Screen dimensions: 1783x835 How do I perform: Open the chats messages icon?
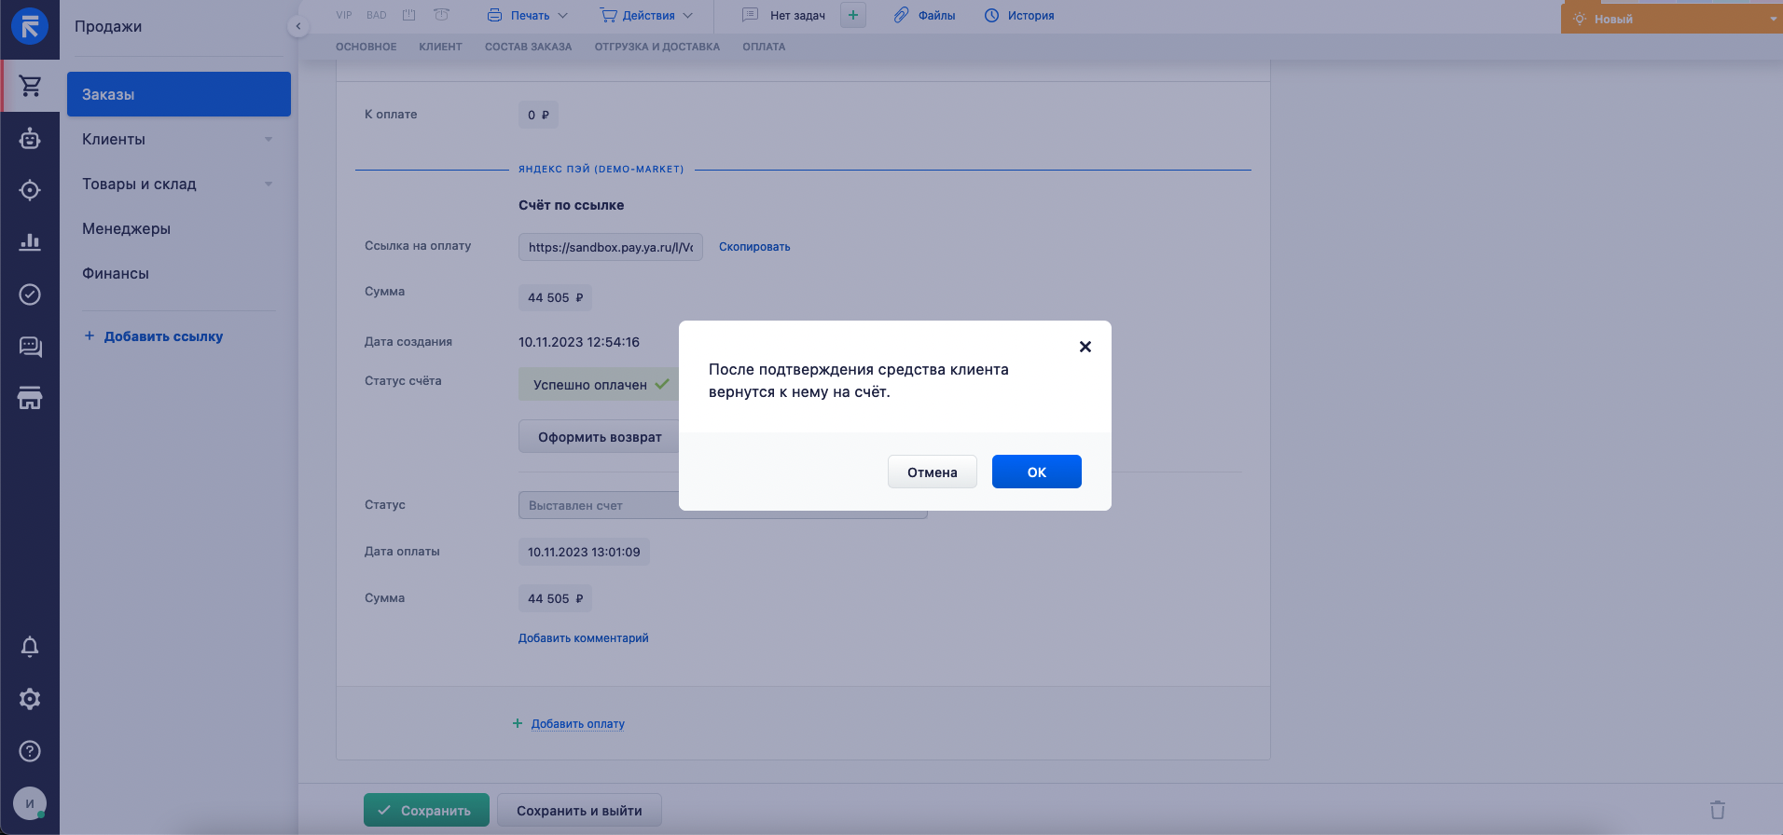30,347
